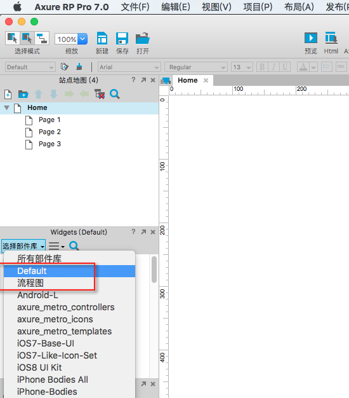
Task: Select Page 1 in the sitemap
Action: point(49,120)
